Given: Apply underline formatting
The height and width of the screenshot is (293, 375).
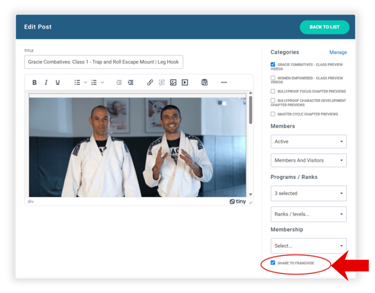Looking at the screenshot, I should pos(58,83).
